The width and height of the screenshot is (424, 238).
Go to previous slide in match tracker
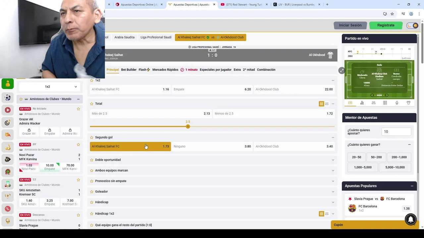point(372,95)
